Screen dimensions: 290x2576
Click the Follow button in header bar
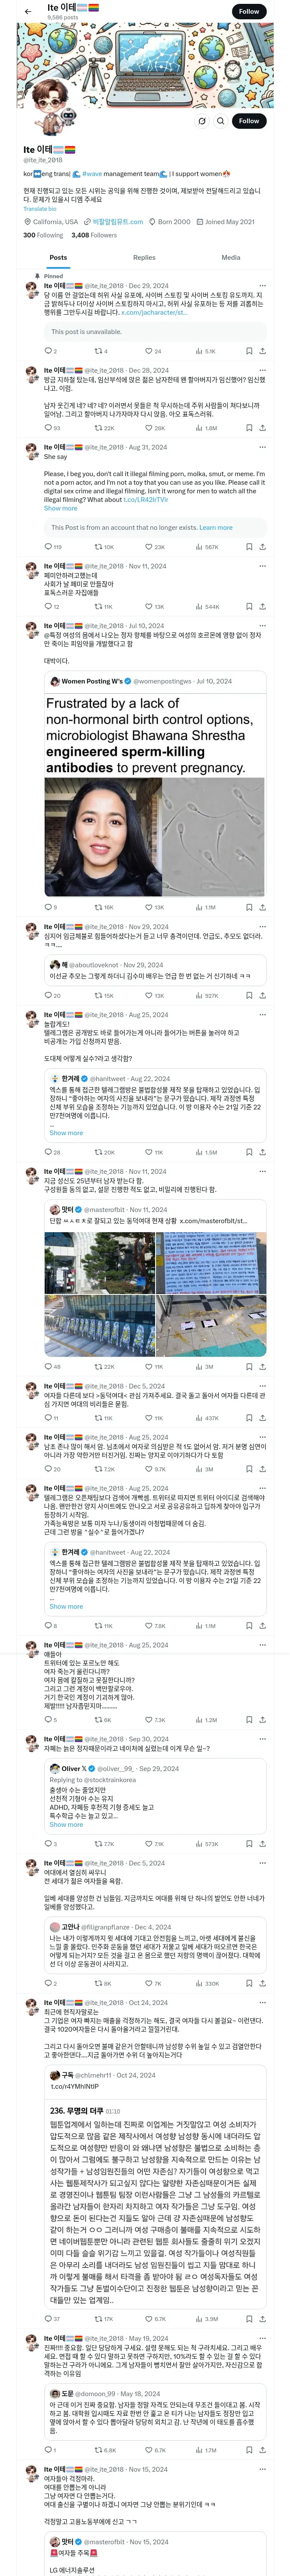click(249, 11)
